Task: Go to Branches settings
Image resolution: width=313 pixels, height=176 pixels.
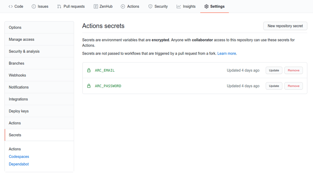Action: click(x=39, y=63)
